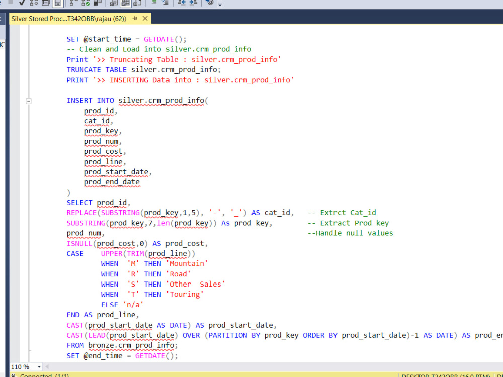Click 'FROM bronze.crm_prod_info;' line
This screenshot has width=503, height=377.
coord(122,346)
